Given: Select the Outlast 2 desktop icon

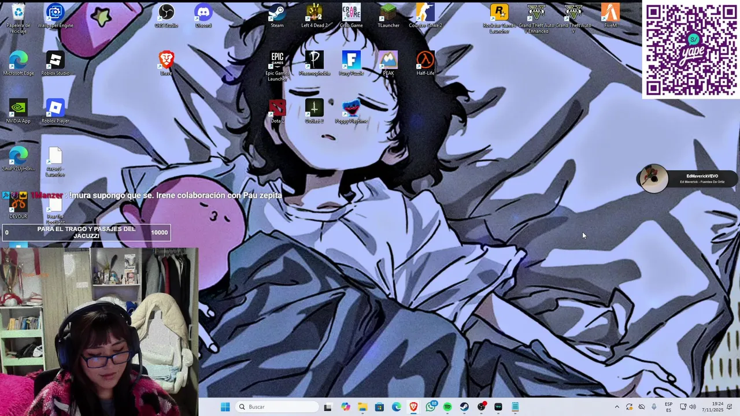Looking at the screenshot, I should click(314, 112).
